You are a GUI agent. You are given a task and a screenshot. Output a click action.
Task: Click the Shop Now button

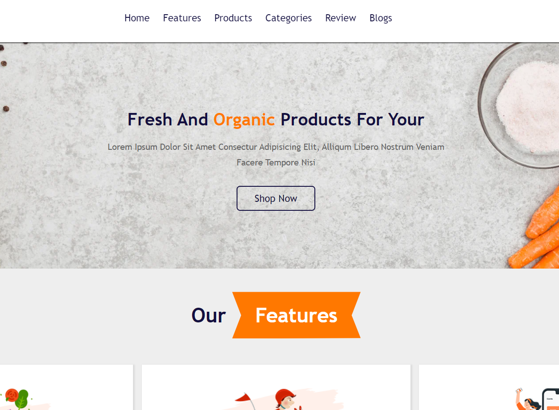pos(276,198)
